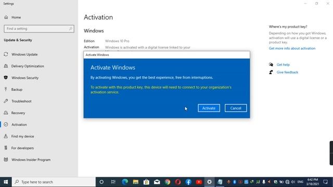Open the Windows Start menu
This screenshot has height=187, width=333.
[6, 182]
